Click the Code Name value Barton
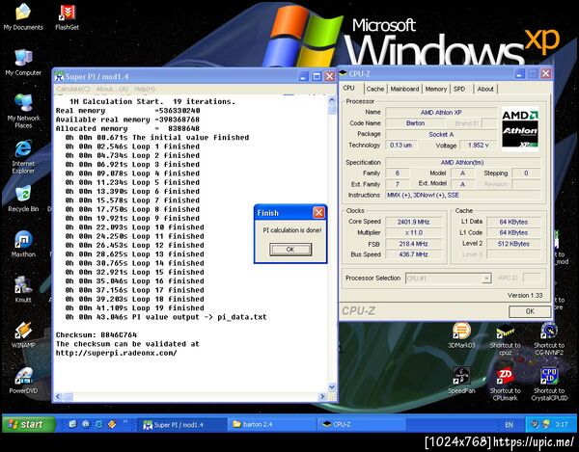 (415, 123)
